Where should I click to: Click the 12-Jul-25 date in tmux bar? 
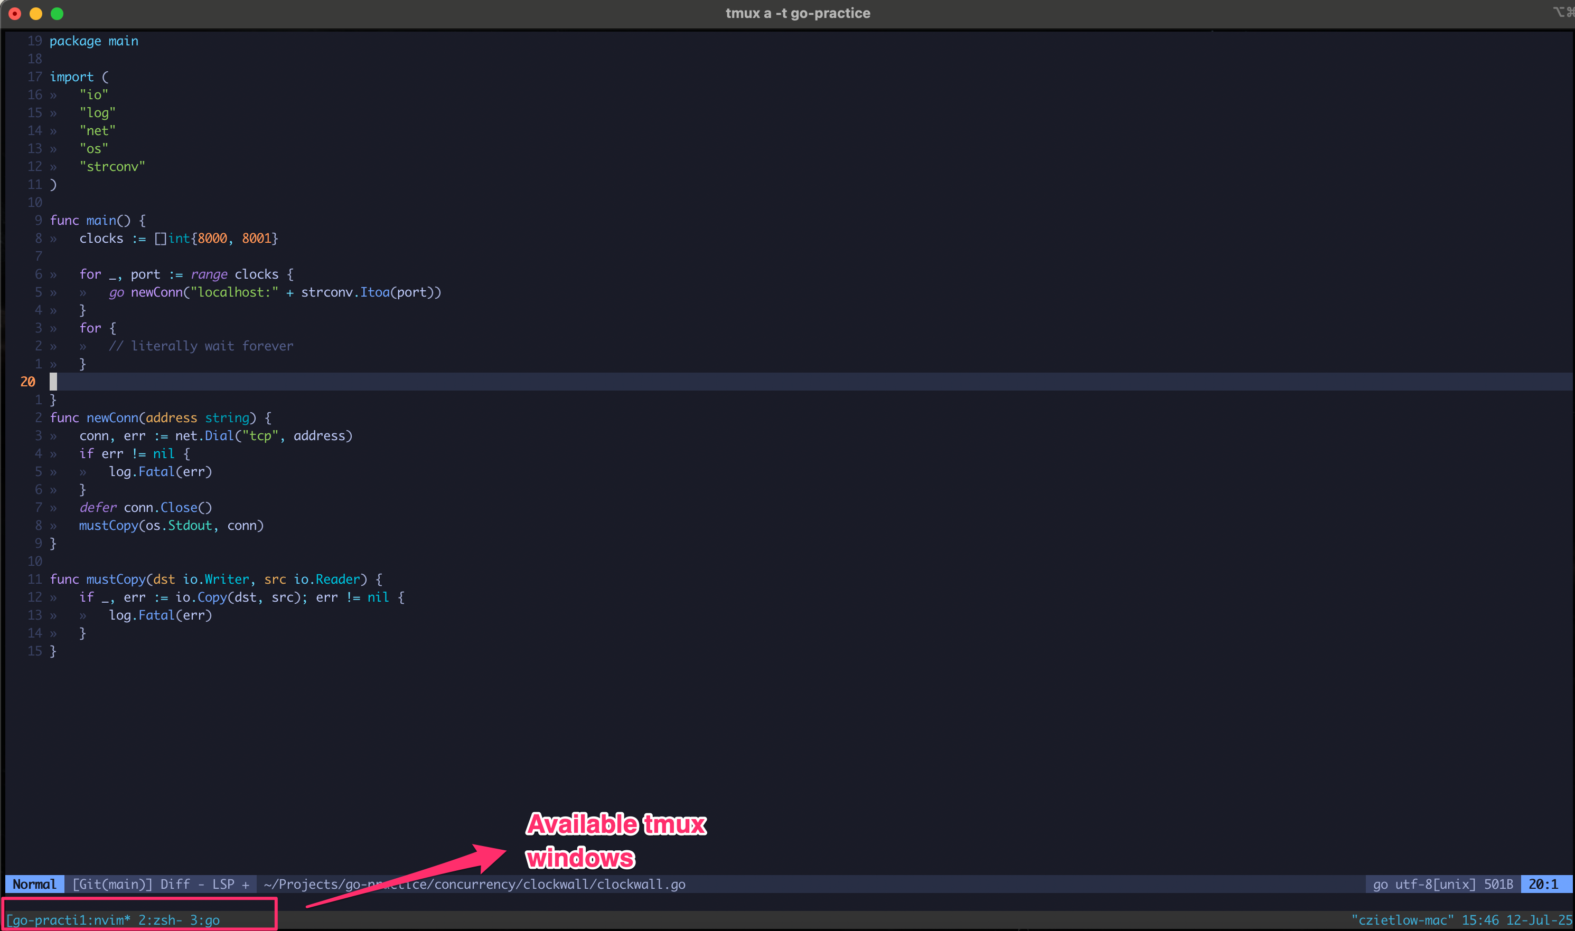tap(1539, 920)
